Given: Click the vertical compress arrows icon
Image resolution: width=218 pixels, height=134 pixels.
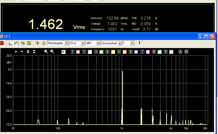Looking at the screenshot, I should (34, 52).
